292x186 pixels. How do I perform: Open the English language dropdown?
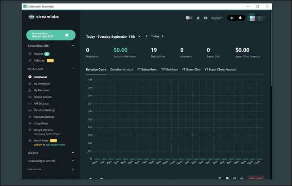point(217,18)
